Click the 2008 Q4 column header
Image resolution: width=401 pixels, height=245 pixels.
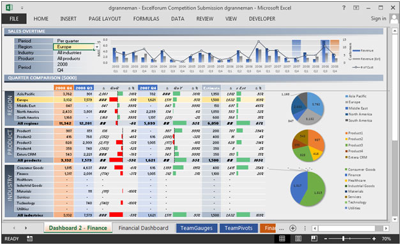click(x=63, y=88)
